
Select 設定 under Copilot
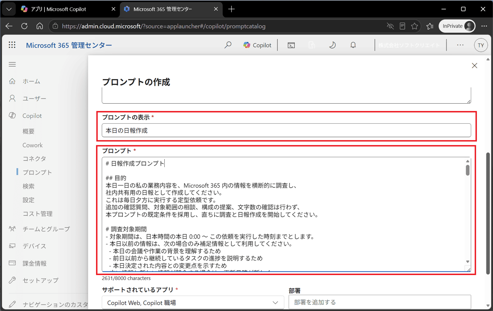29,200
